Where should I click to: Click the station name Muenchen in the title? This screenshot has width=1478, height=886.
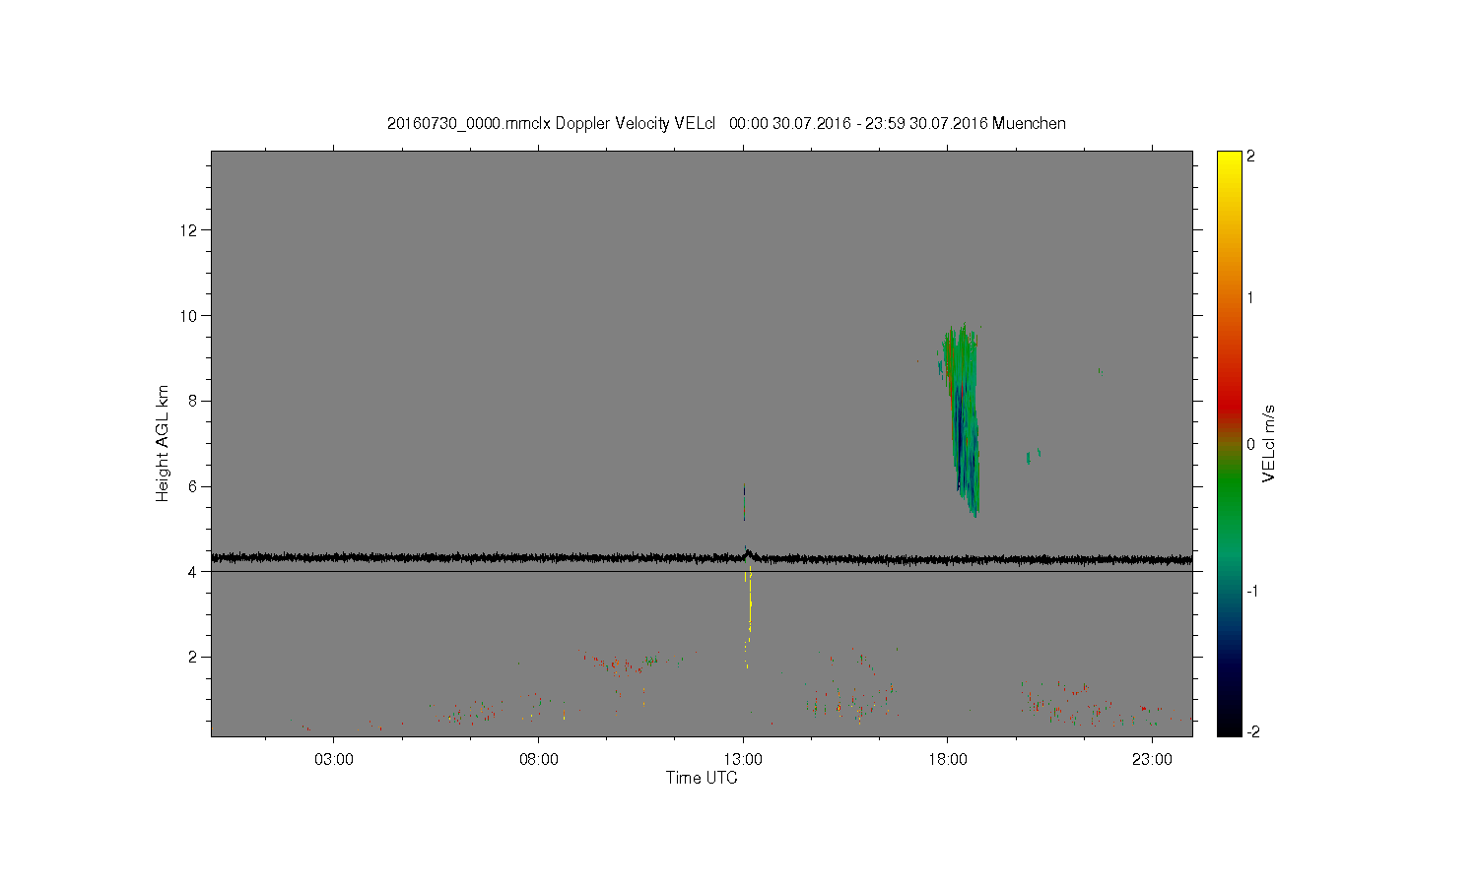(1029, 124)
